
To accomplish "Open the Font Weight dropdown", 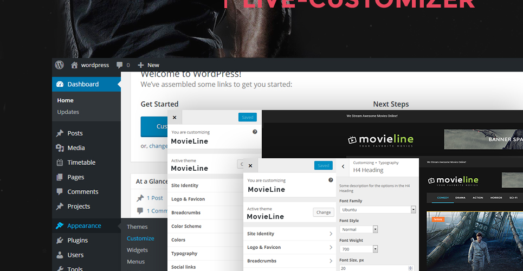I will pyautogui.click(x=359, y=249).
